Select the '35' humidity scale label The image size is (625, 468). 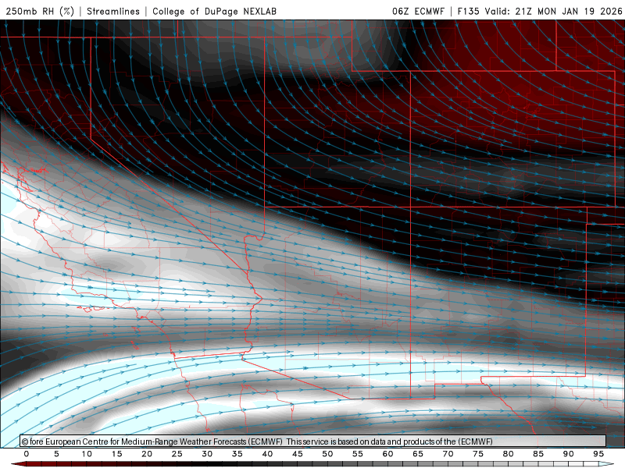click(x=237, y=454)
